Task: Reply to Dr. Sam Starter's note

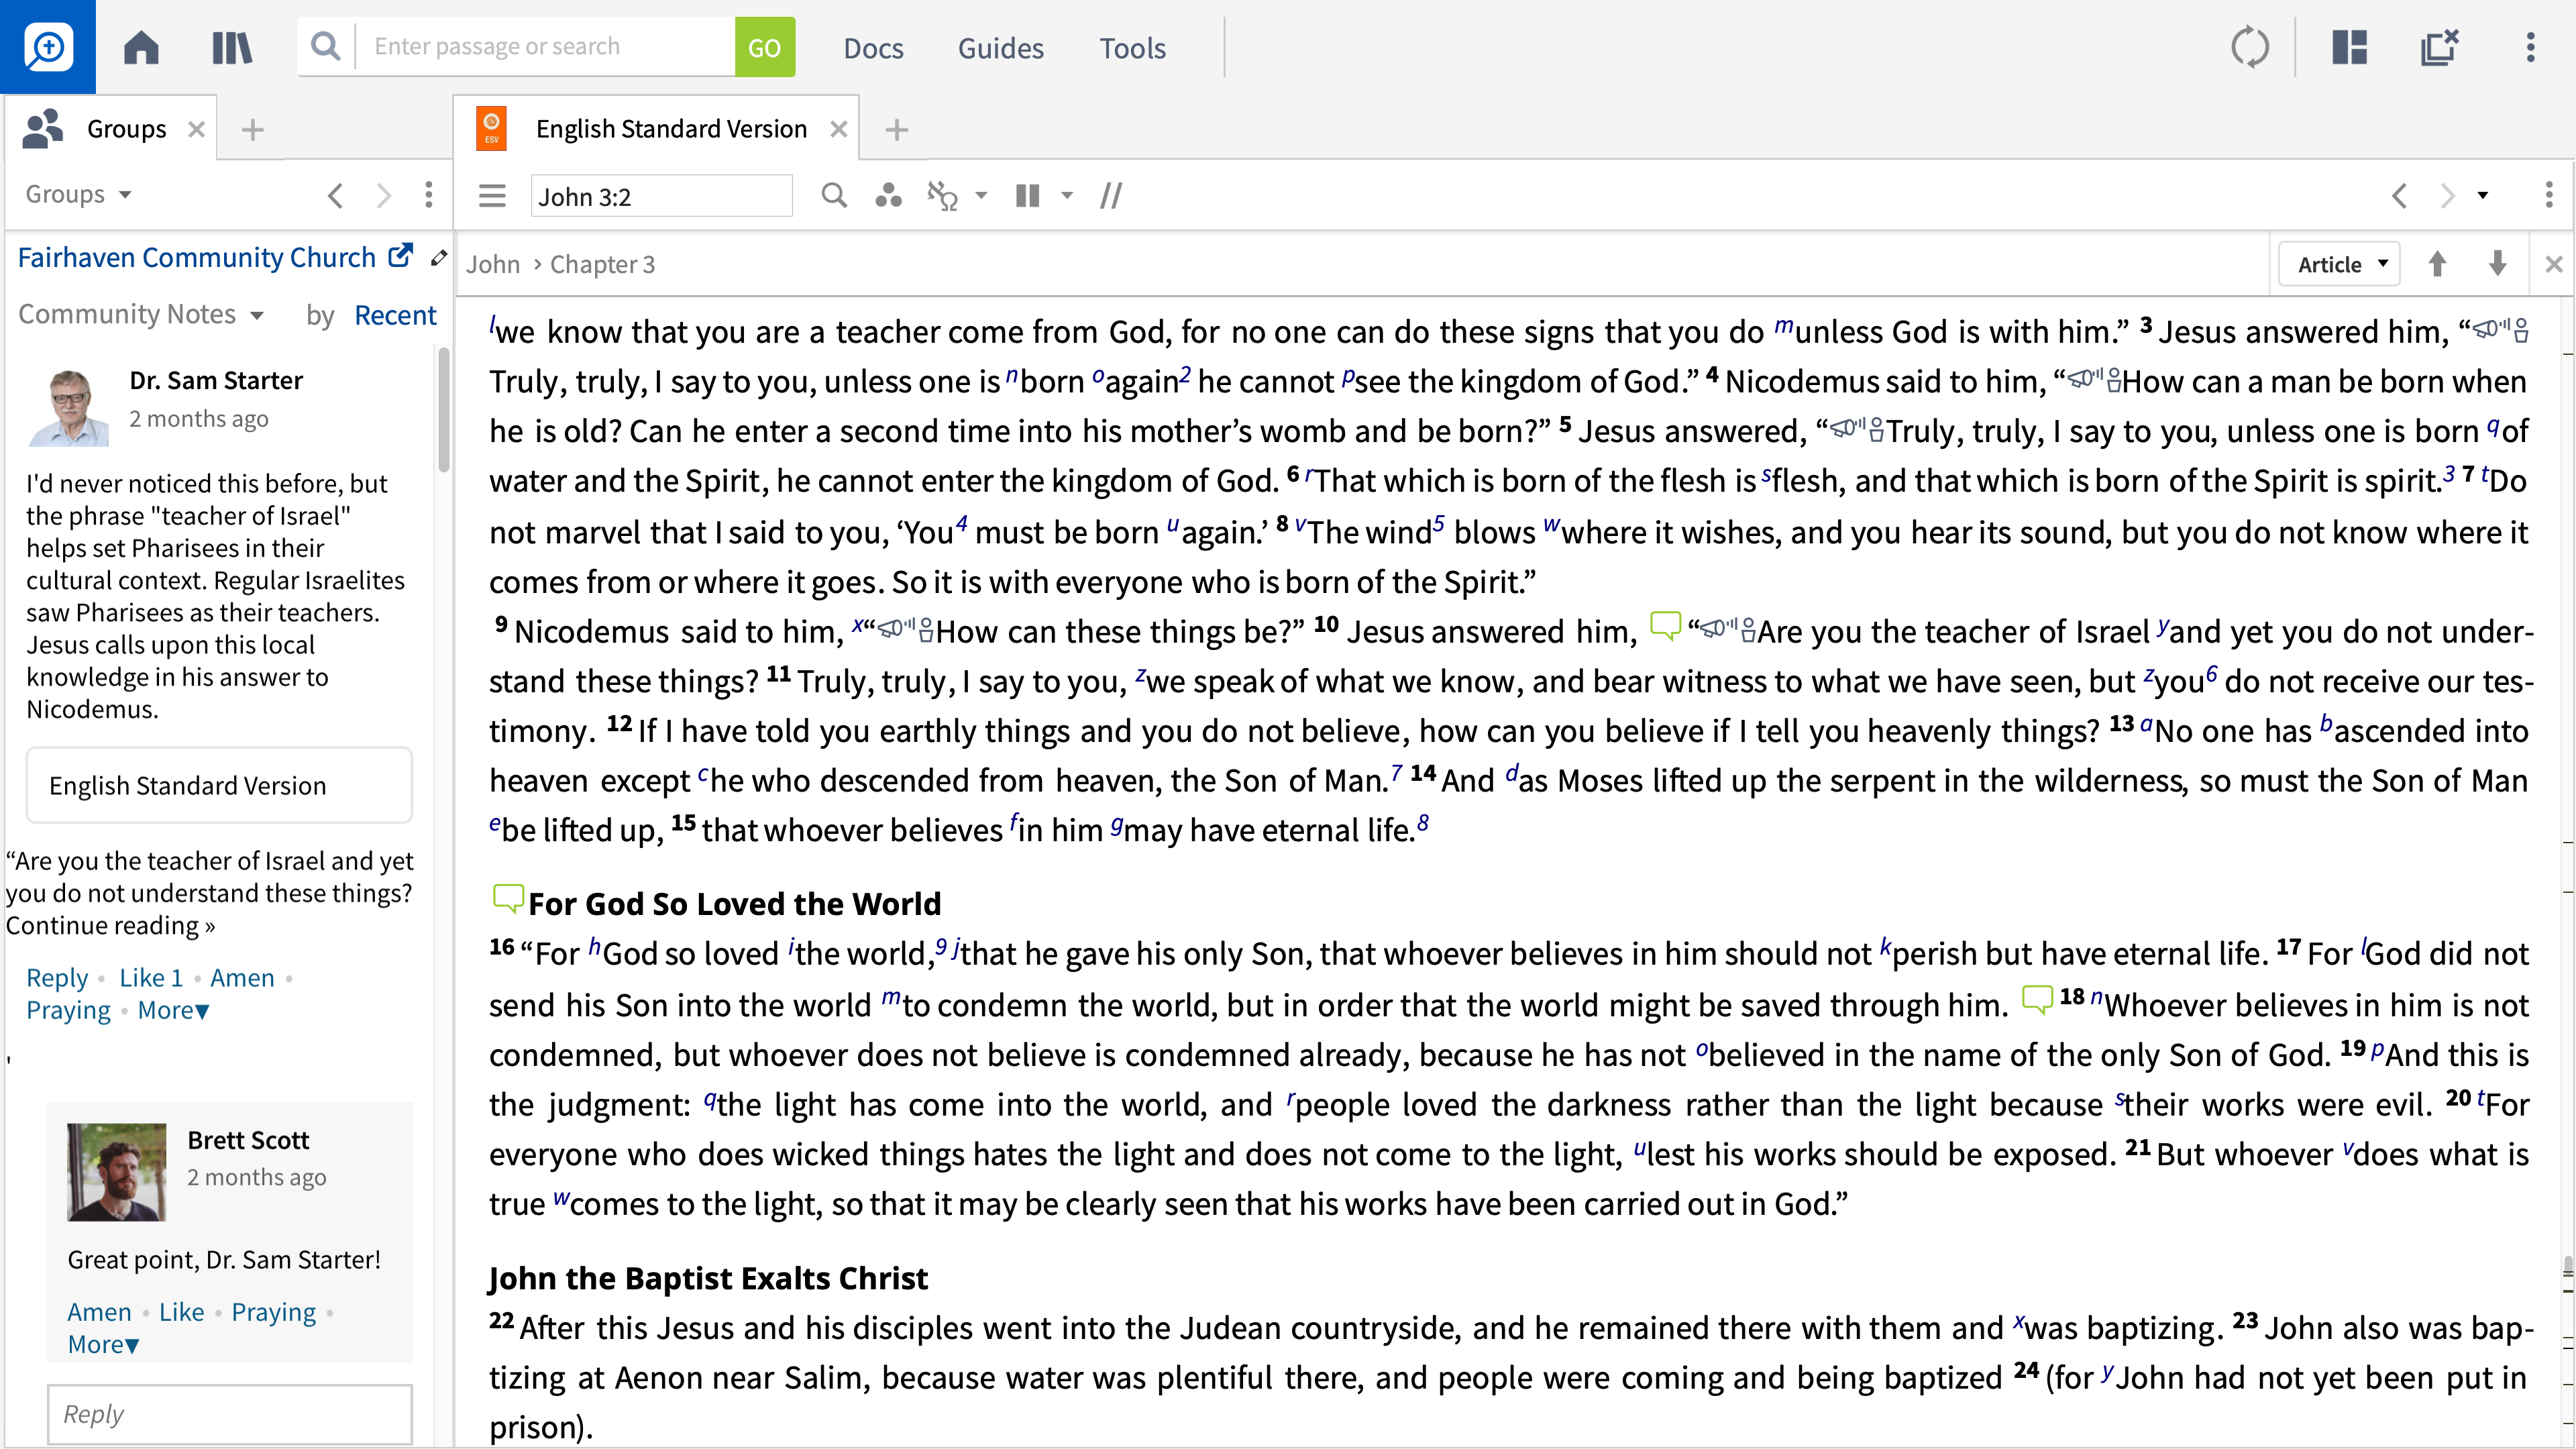Action: click(x=57, y=977)
